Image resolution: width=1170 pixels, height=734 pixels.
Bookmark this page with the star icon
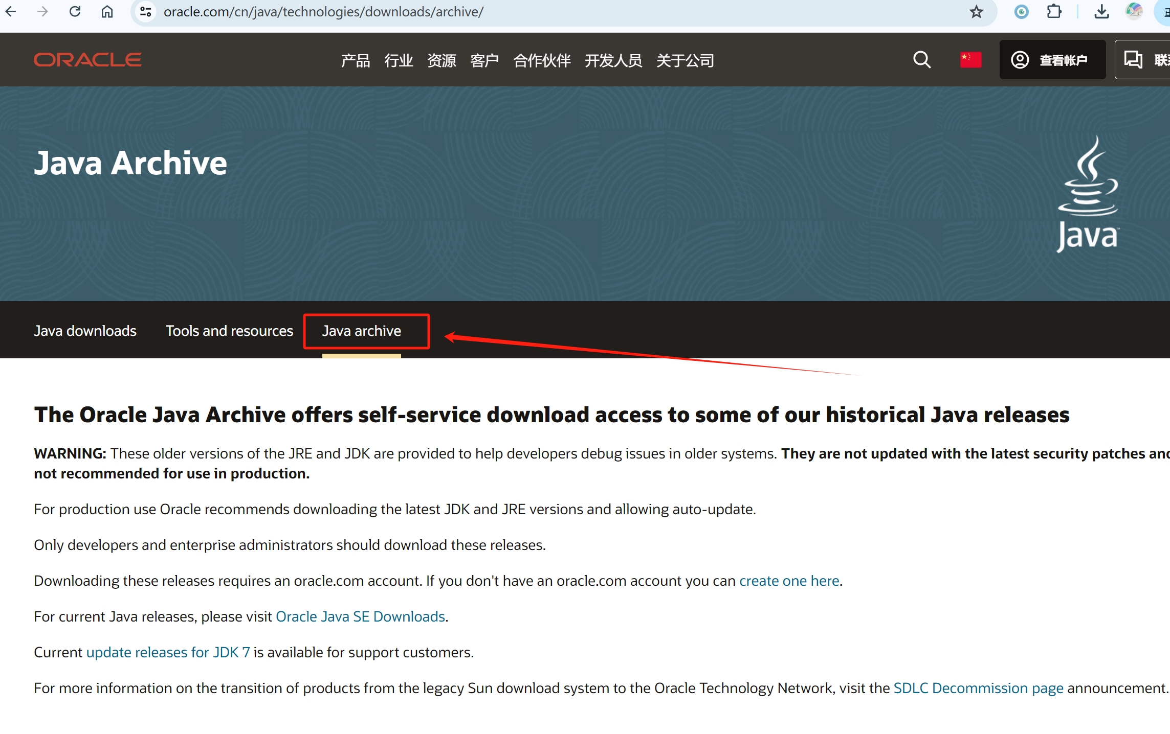coord(976,11)
